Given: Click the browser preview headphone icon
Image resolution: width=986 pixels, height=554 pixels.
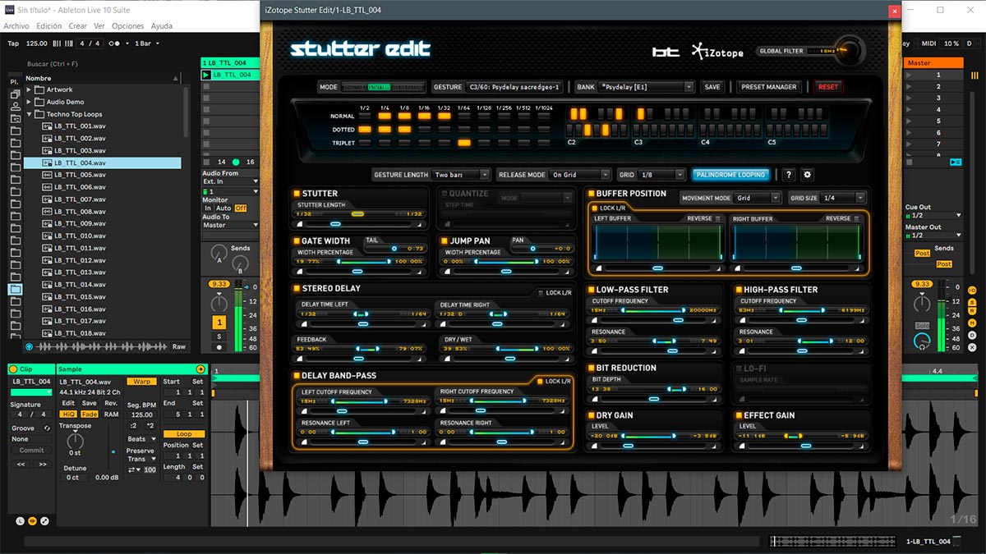Looking at the screenshot, I should pyautogui.click(x=30, y=347).
